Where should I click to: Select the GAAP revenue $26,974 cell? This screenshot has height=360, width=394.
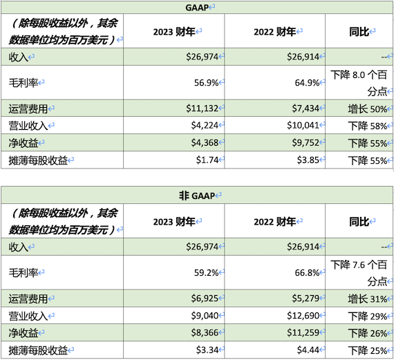[x=174, y=57]
